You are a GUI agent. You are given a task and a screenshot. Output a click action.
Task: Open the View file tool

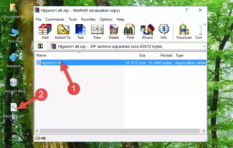97,31
